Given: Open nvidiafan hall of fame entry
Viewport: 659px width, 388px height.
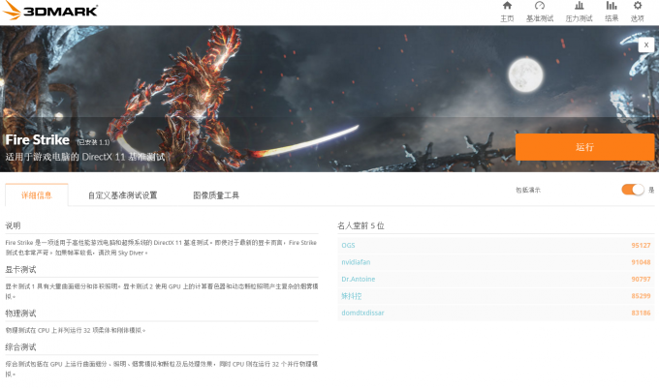Looking at the screenshot, I should point(356,262).
